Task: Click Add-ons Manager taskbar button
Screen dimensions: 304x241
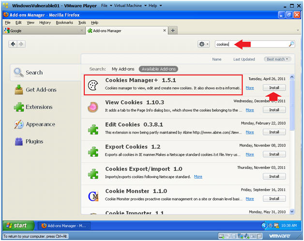Action: [64, 226]
